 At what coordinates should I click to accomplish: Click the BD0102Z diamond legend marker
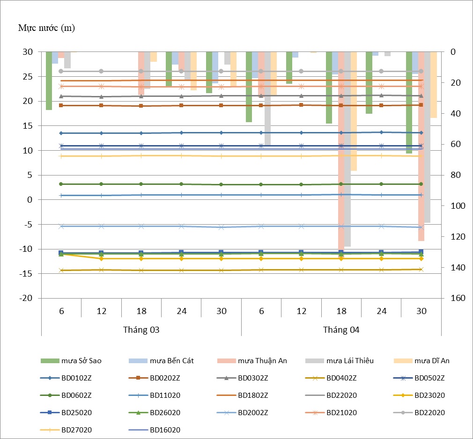pyautogui.click(x=50, y=378)
